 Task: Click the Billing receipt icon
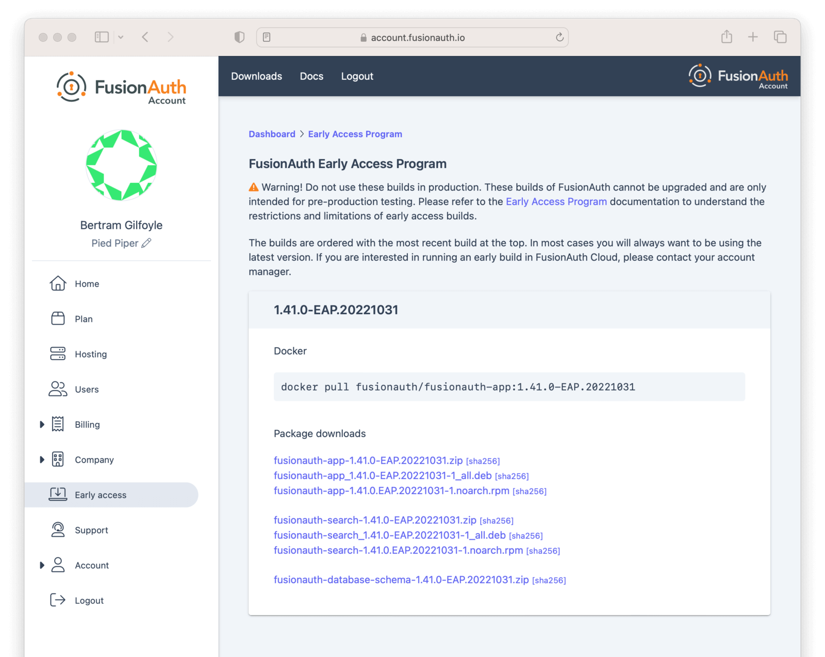point(58,424)
